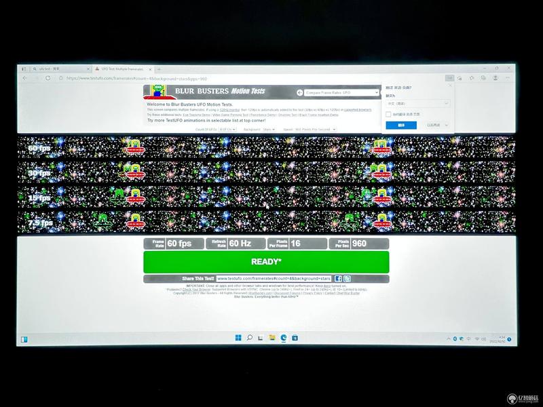The height and width of the screenshot is (407, 543).
Task: Open the Privacy Policy footer link
Action: (x=313, y=293)
